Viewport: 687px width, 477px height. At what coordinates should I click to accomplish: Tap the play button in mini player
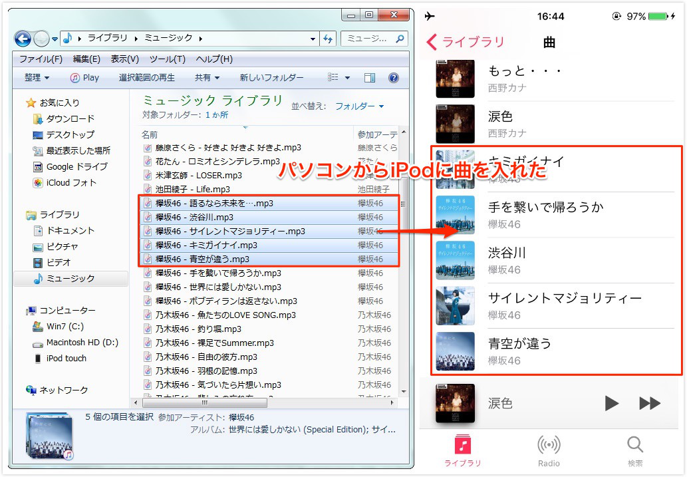612,403
